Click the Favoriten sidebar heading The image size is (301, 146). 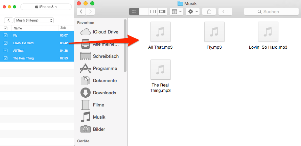86,23
